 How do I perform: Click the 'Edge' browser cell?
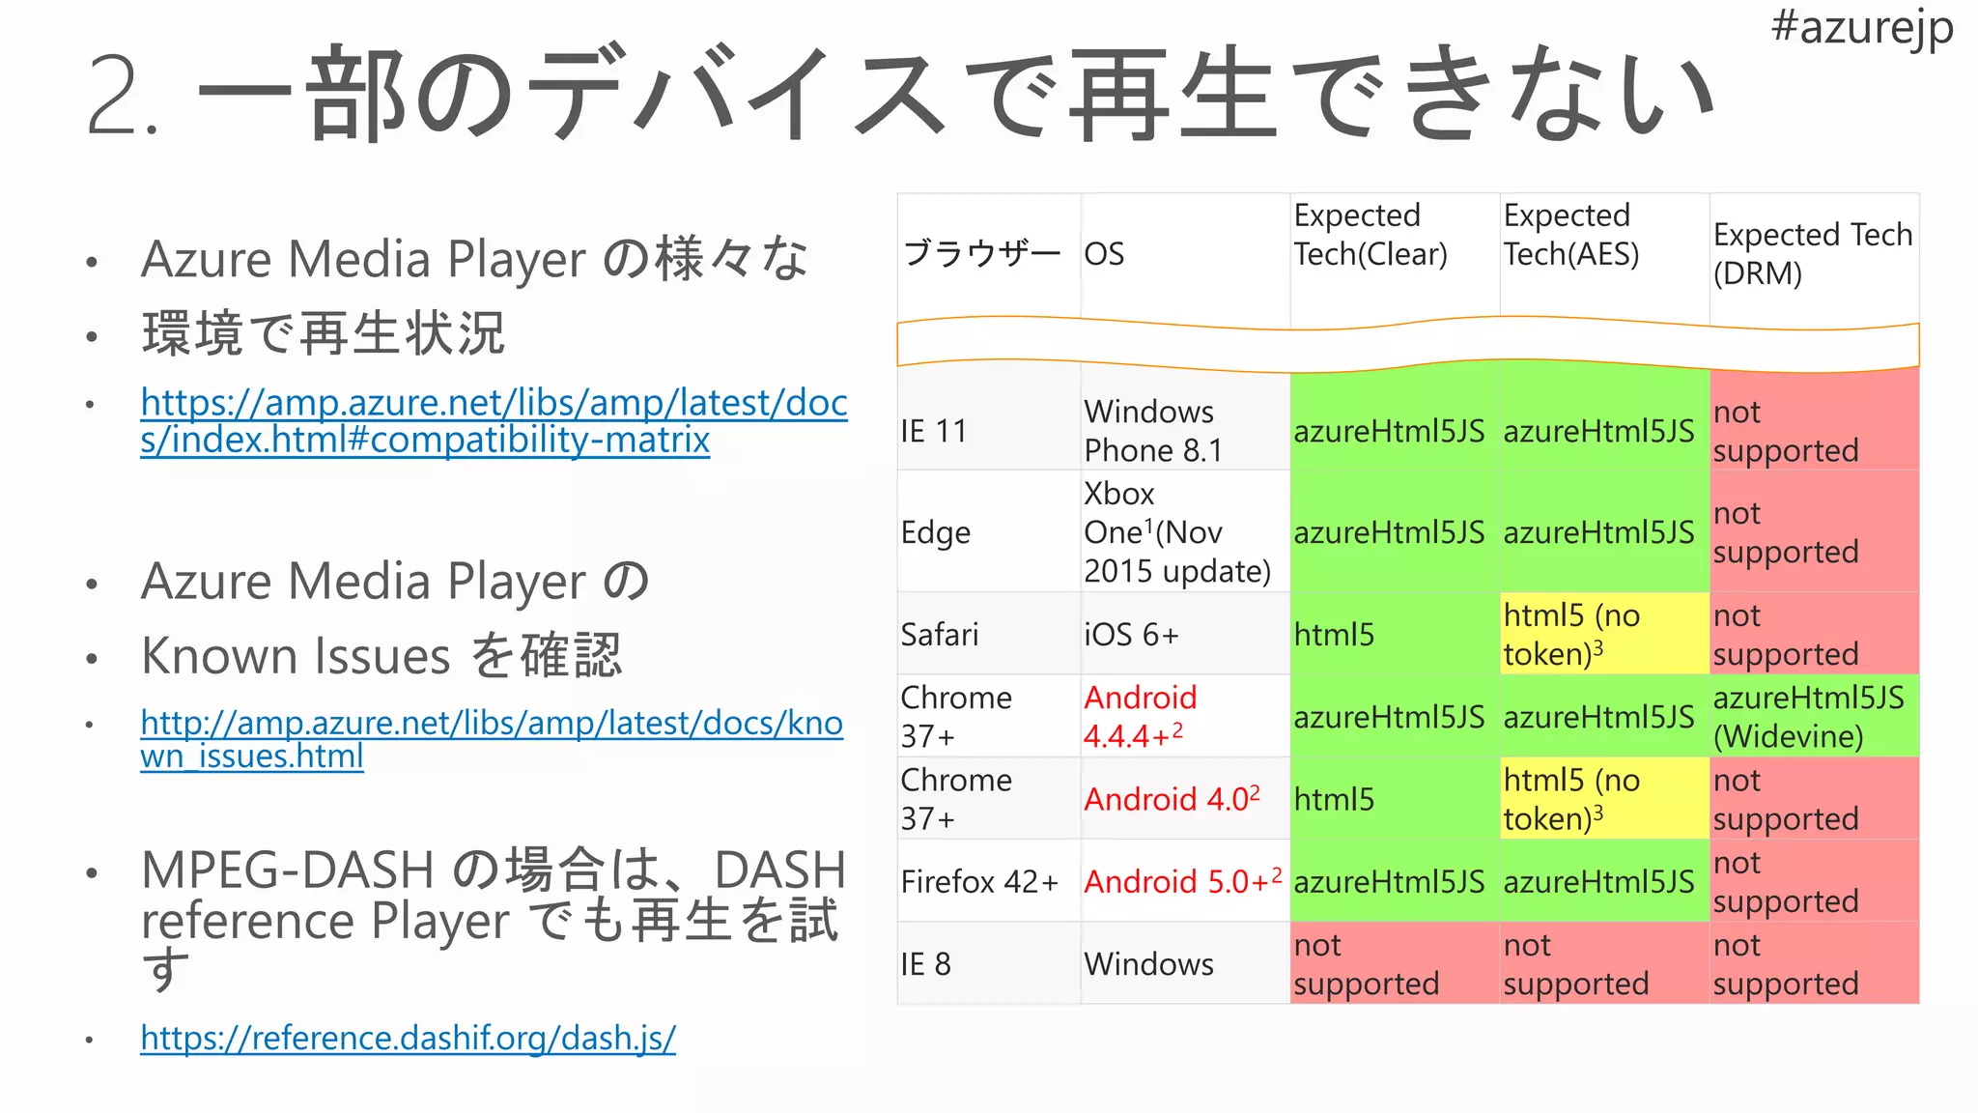click(988, 532)
